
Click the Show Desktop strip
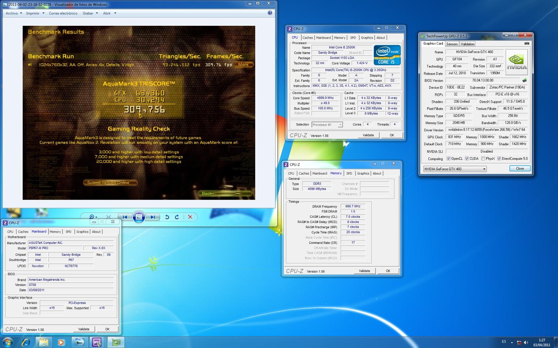coord(556,342)
